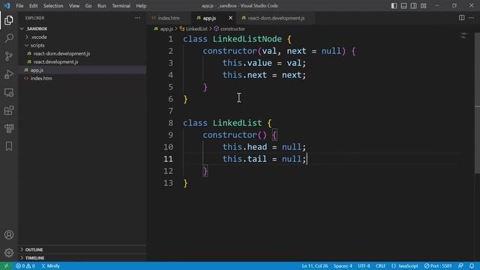The width and height of the screenshot is (480, 270).
Task: Click constructor breadcrumb segment
Action: (x=232, y=28)
